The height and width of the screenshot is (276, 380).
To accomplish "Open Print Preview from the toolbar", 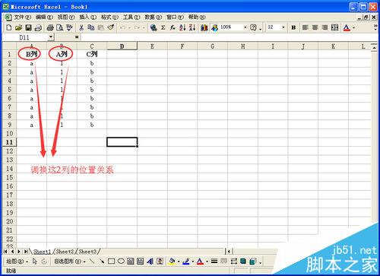I will tap(60, 27).
